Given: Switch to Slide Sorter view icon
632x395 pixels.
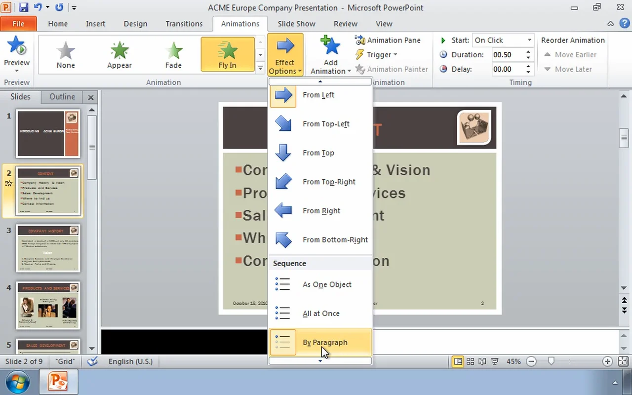Looking at the screenshot, I should point(471,361).
